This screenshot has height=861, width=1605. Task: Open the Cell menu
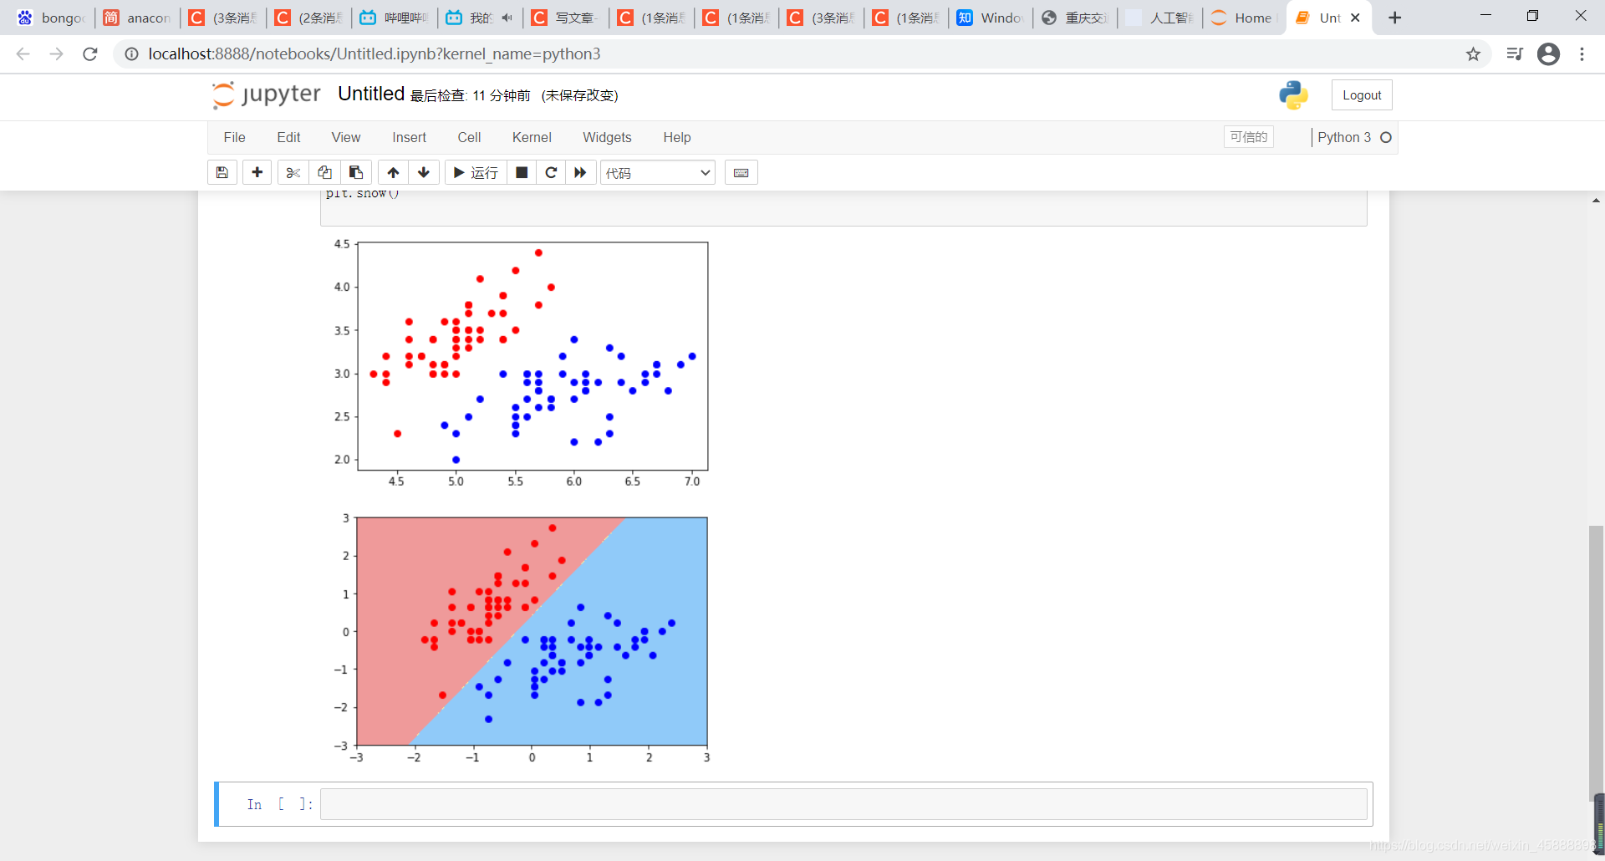point(469,137)
